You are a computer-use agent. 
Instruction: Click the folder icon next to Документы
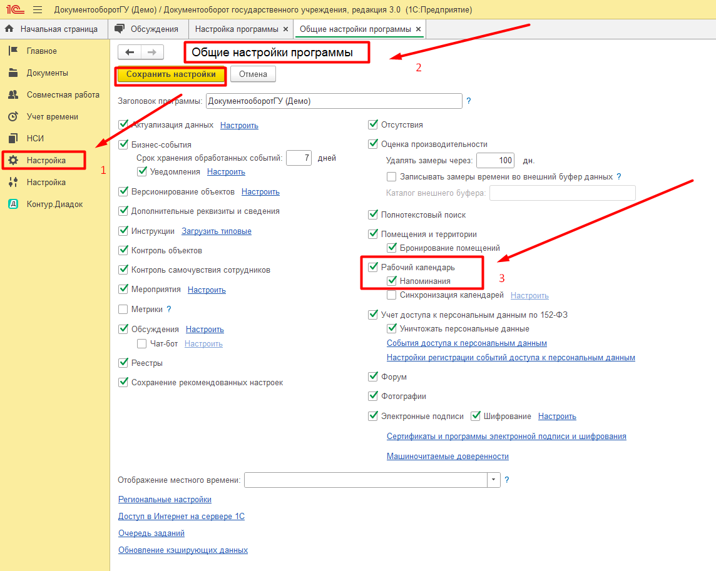(13, 73)
